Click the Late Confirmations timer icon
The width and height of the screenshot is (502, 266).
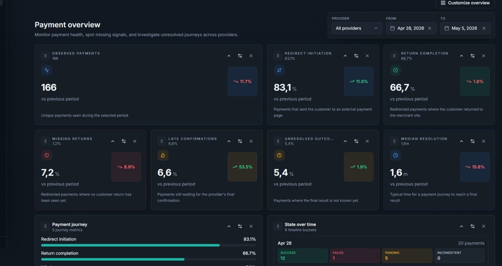[x=163, y=155]
